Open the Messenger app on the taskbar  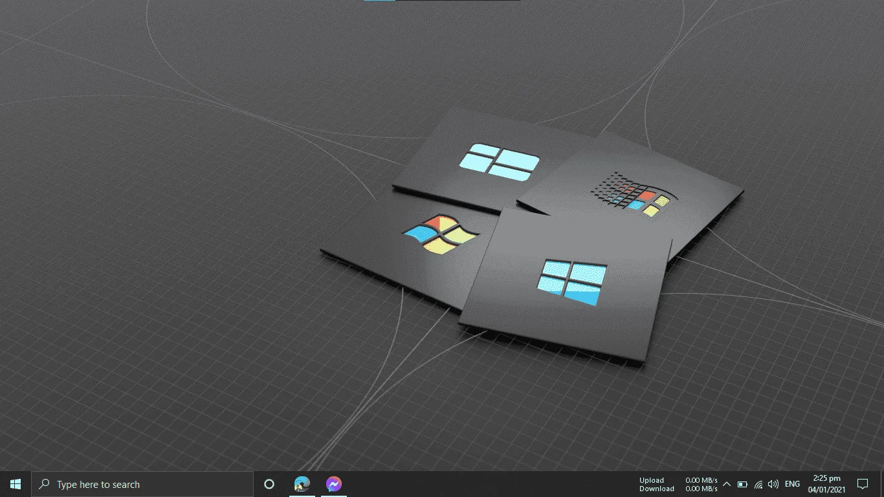coord(333,484)
